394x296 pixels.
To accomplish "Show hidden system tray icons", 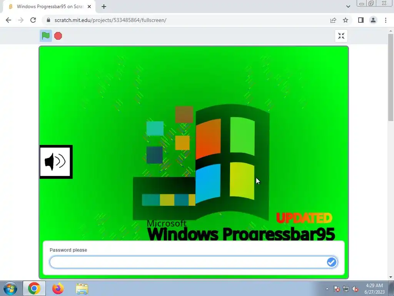I will pos(327,289).
